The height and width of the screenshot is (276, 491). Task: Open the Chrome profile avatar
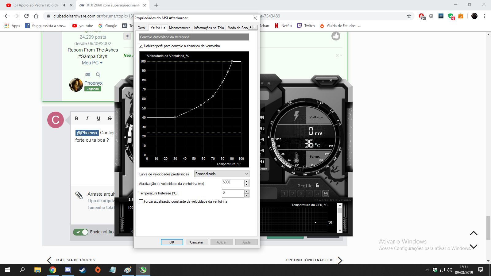[x=474, y=16]
